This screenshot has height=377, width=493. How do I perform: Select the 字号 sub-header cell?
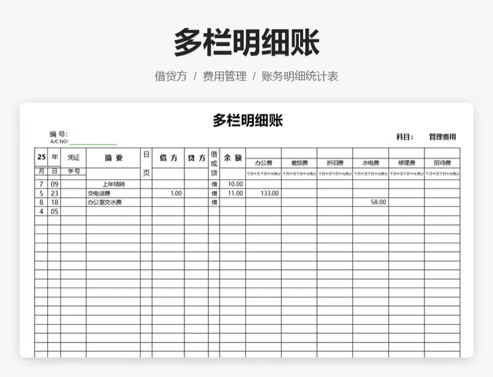tap(73, 171)
